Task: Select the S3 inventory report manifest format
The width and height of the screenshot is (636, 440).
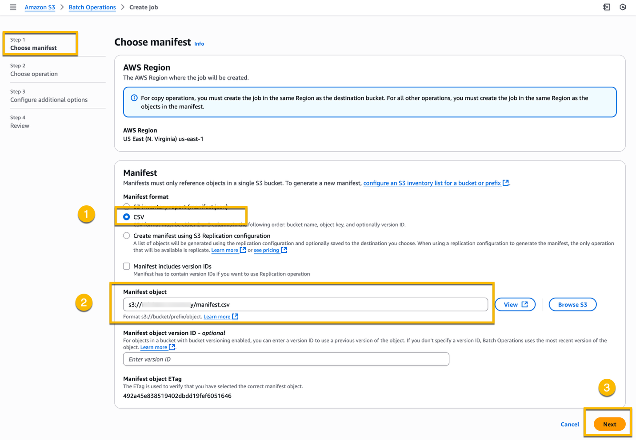Action: [x=127, y=206]
